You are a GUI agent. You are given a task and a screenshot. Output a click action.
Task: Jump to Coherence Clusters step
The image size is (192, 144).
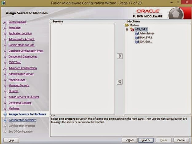pos(20,102)
